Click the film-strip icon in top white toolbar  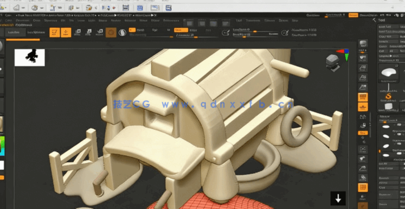click(126, 8)
